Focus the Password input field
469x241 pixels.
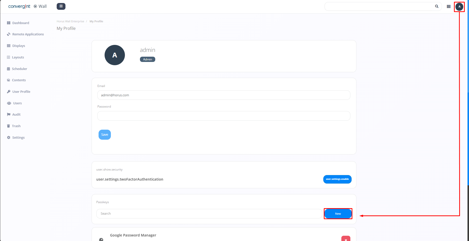tap(223, 116)
